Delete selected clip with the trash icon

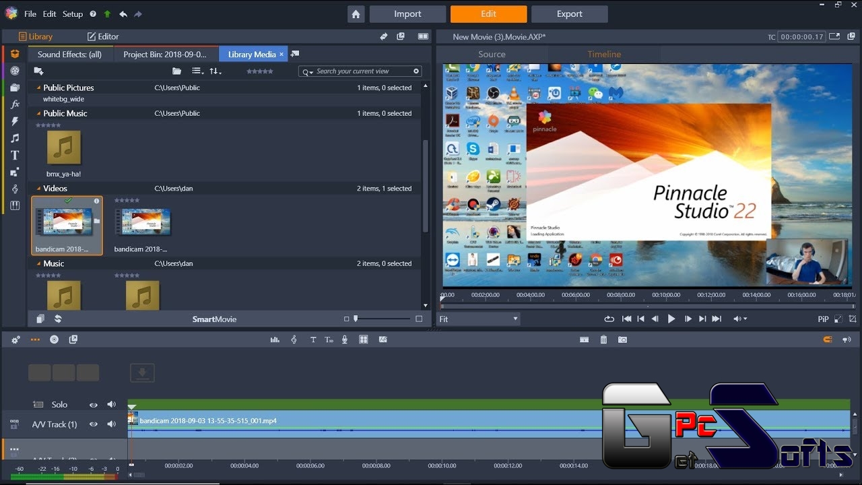[x=603, y=340]
